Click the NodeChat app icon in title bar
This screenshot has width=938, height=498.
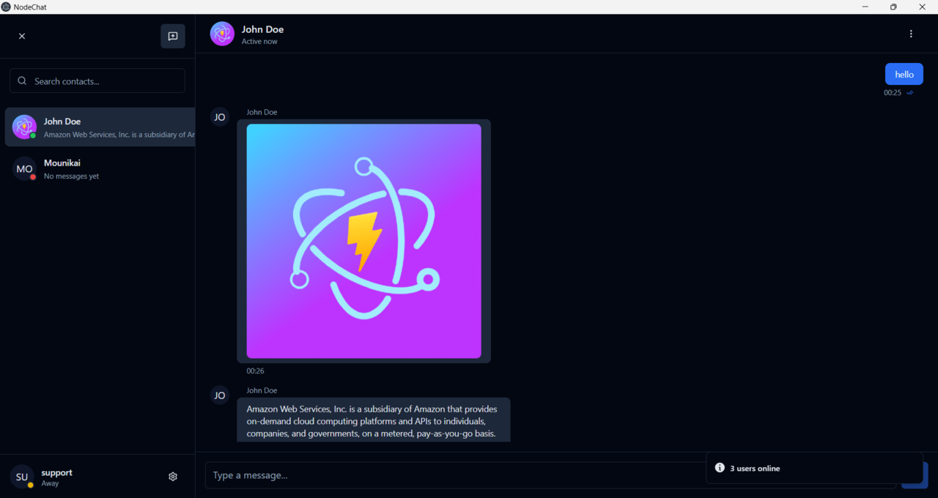(6, 7)
